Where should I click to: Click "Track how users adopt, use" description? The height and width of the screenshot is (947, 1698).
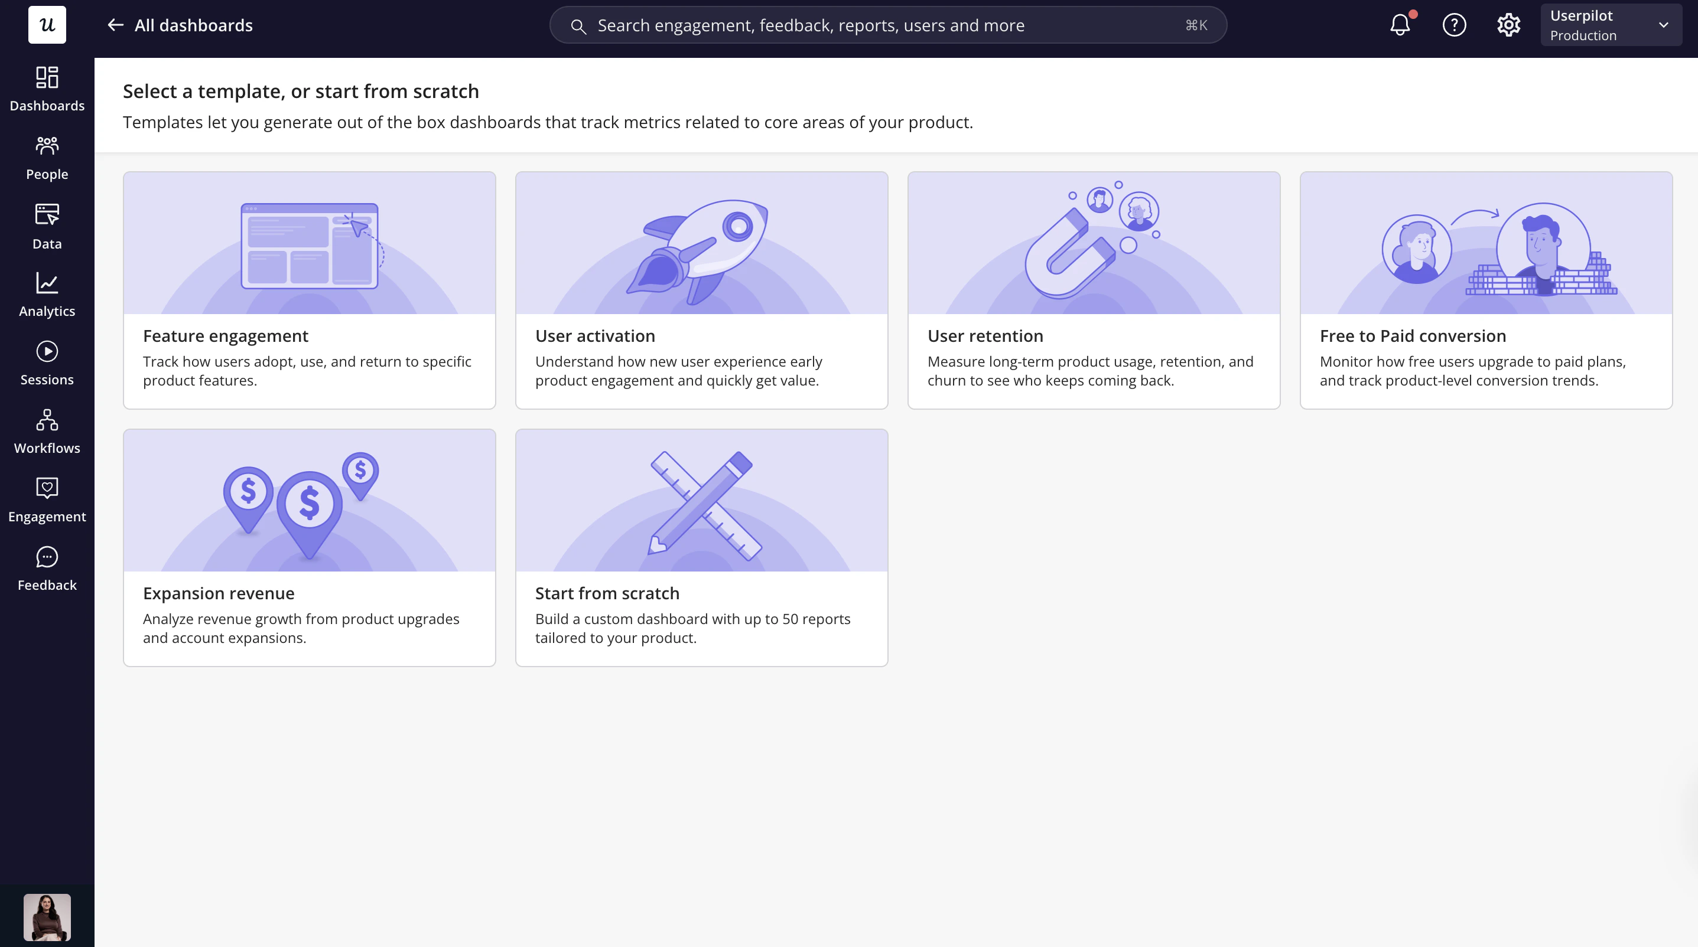click(x=307, y=371)
